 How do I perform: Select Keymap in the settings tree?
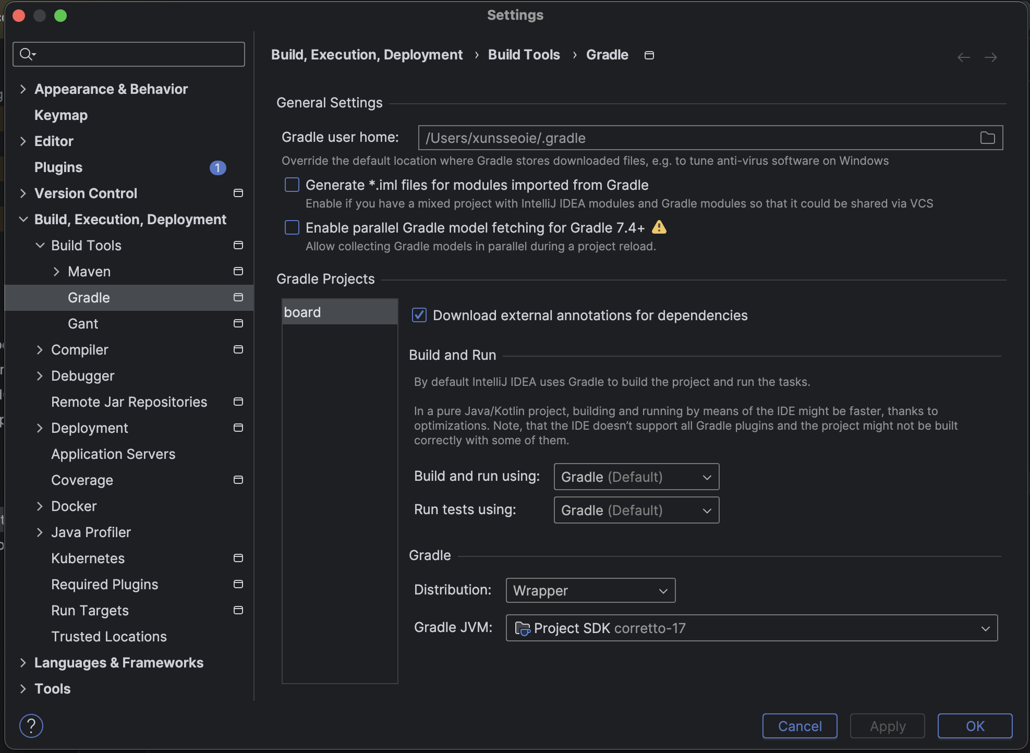click(x=61, y=115)
